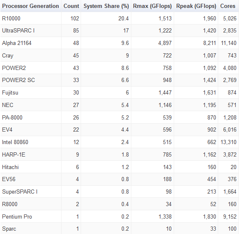Viewport: 239px width, 234px height.
Task: Click the EV56 processor name
Action: point(9,179)
